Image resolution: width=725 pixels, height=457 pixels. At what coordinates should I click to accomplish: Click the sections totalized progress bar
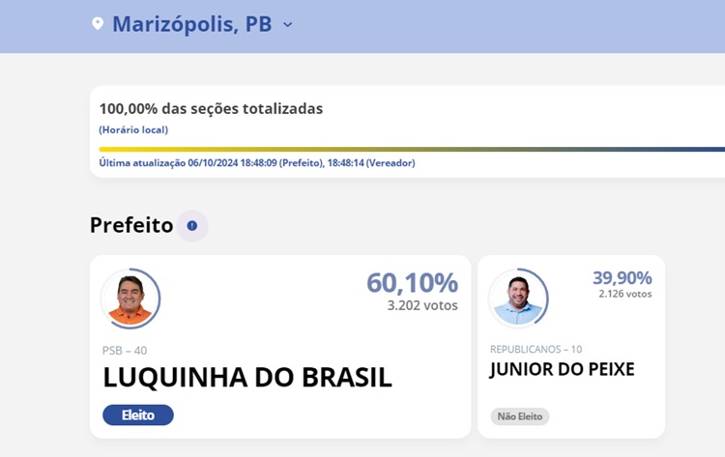tap(411, 149)
